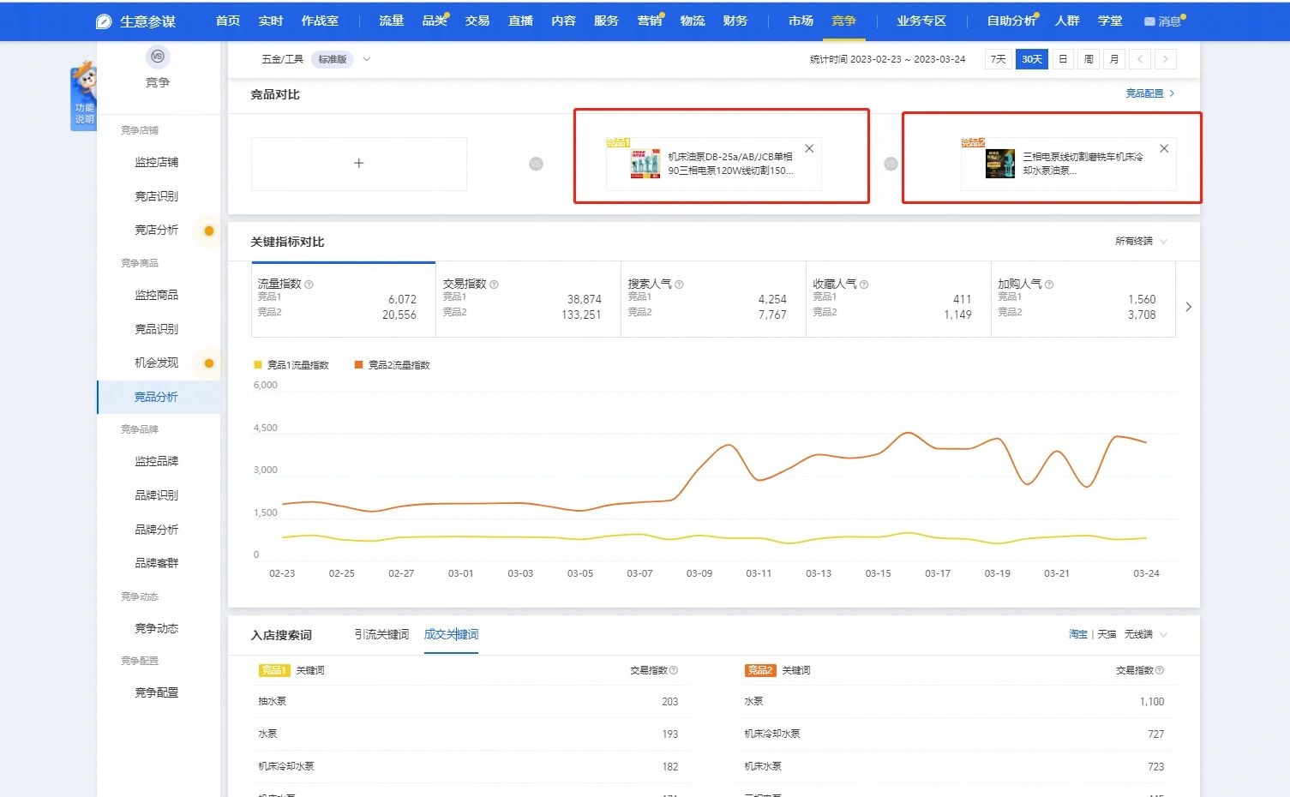Open the 无线端 dropdown
This screenshot has width=1290, height=797.
point(1146,634)
